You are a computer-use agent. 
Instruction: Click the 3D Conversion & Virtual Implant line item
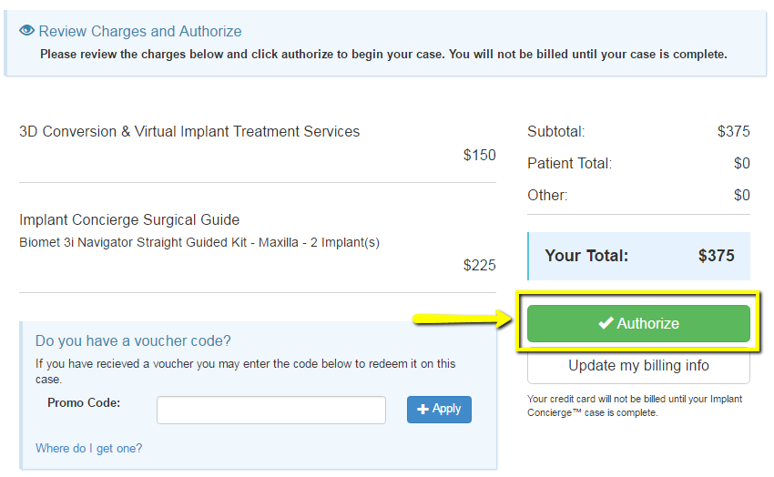point(189,131)
